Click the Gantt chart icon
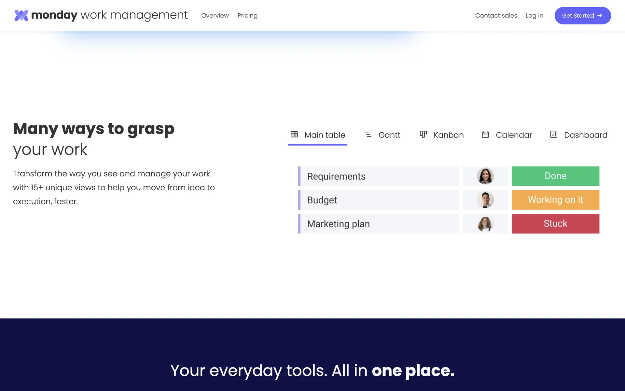Screen dimensions: 625x391 pyautogui.click(x=368, y=134)
